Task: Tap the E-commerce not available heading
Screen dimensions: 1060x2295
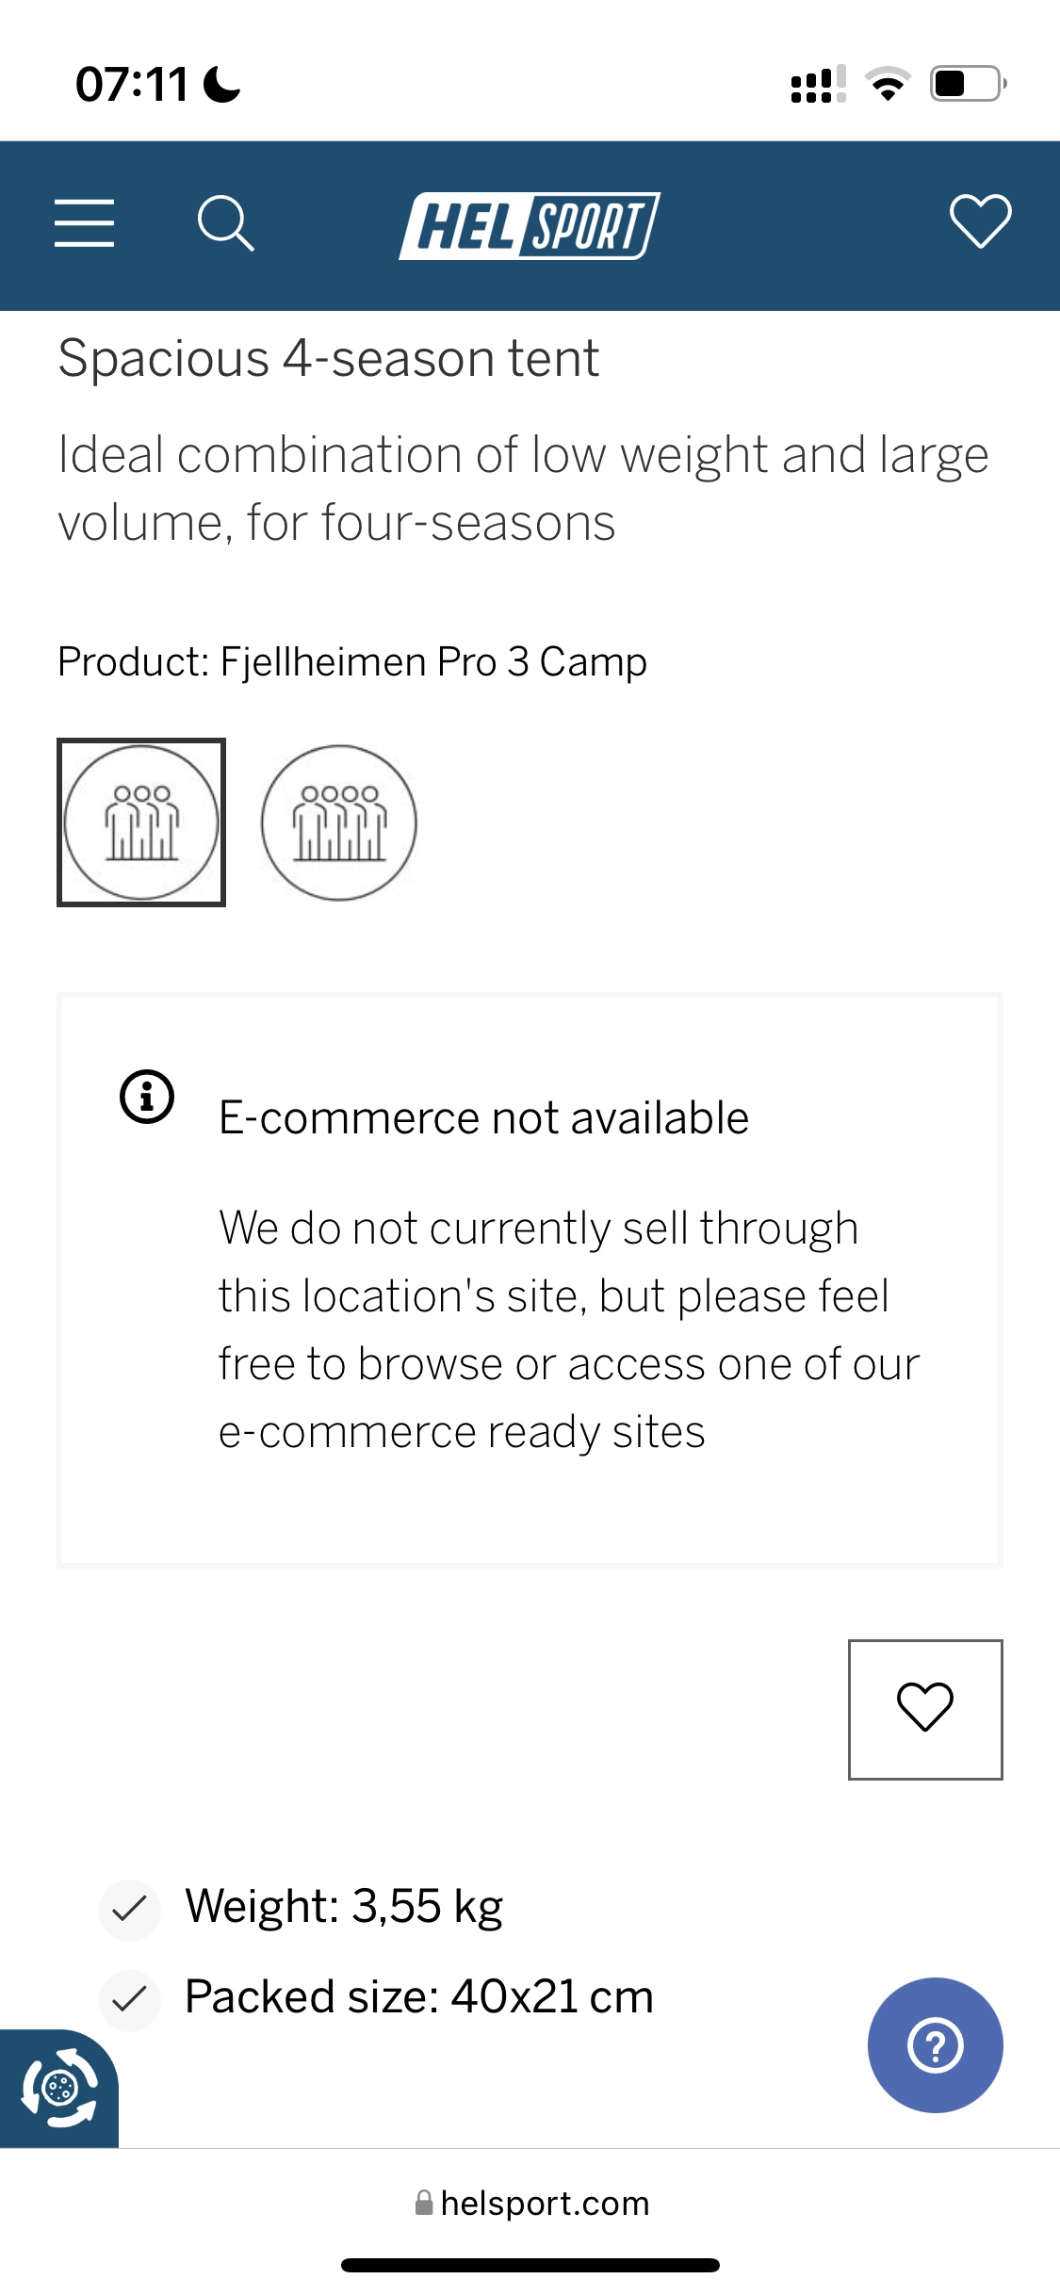Action: (483, 1118)
